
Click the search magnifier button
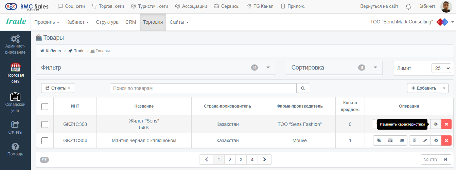(x=303, y=88)
